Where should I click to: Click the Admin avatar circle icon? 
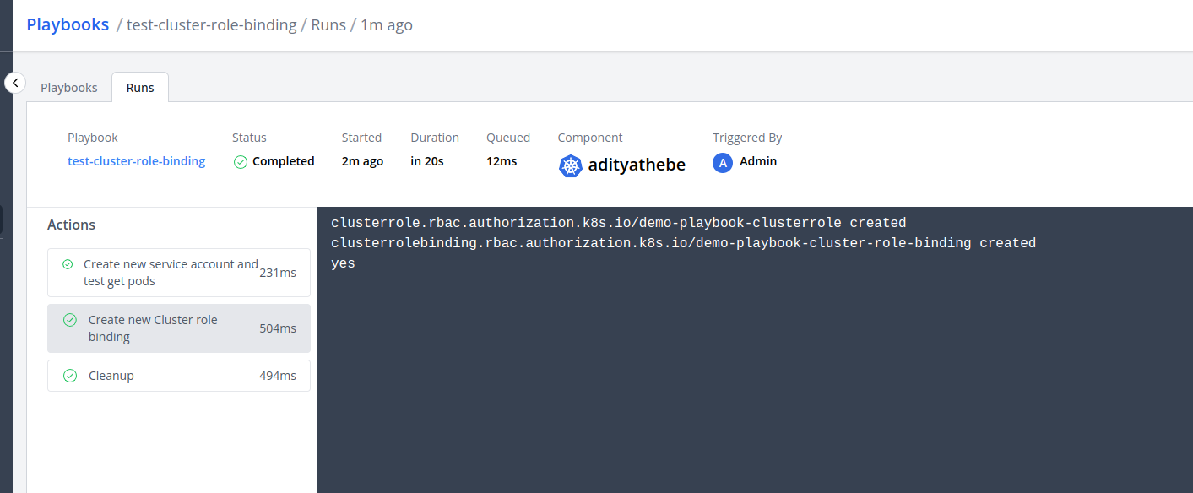(722, 163)
